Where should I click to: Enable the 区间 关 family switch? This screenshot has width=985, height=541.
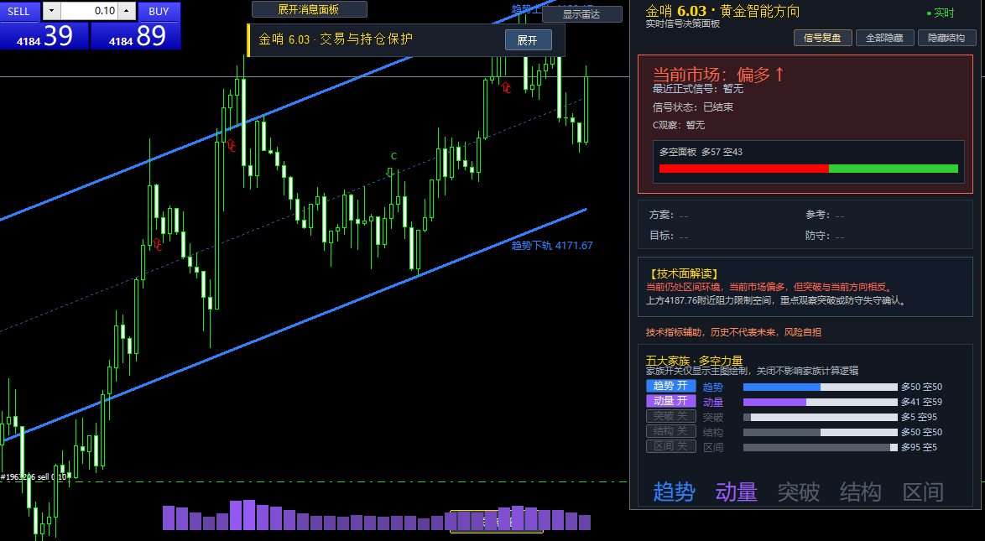(671, 446)
